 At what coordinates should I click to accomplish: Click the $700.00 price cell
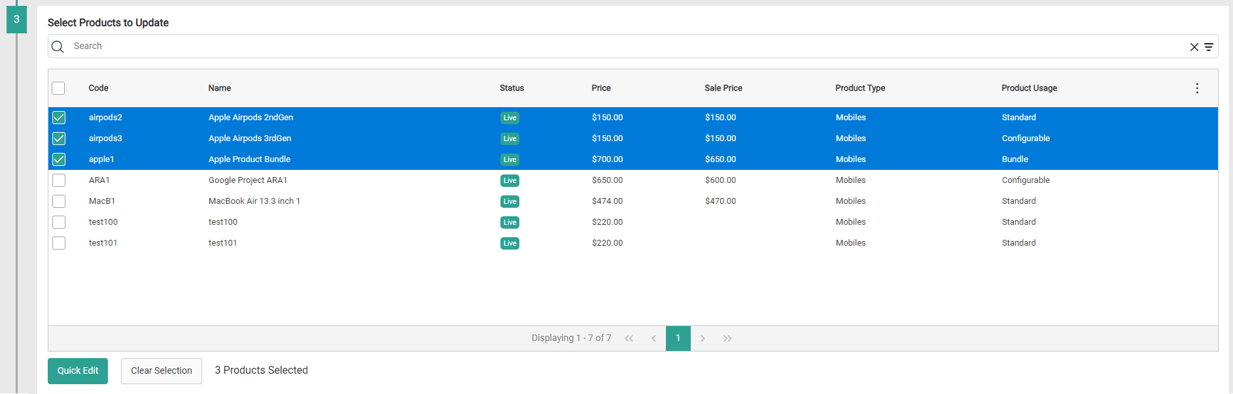pyautogui.click(x=607, y=159)
